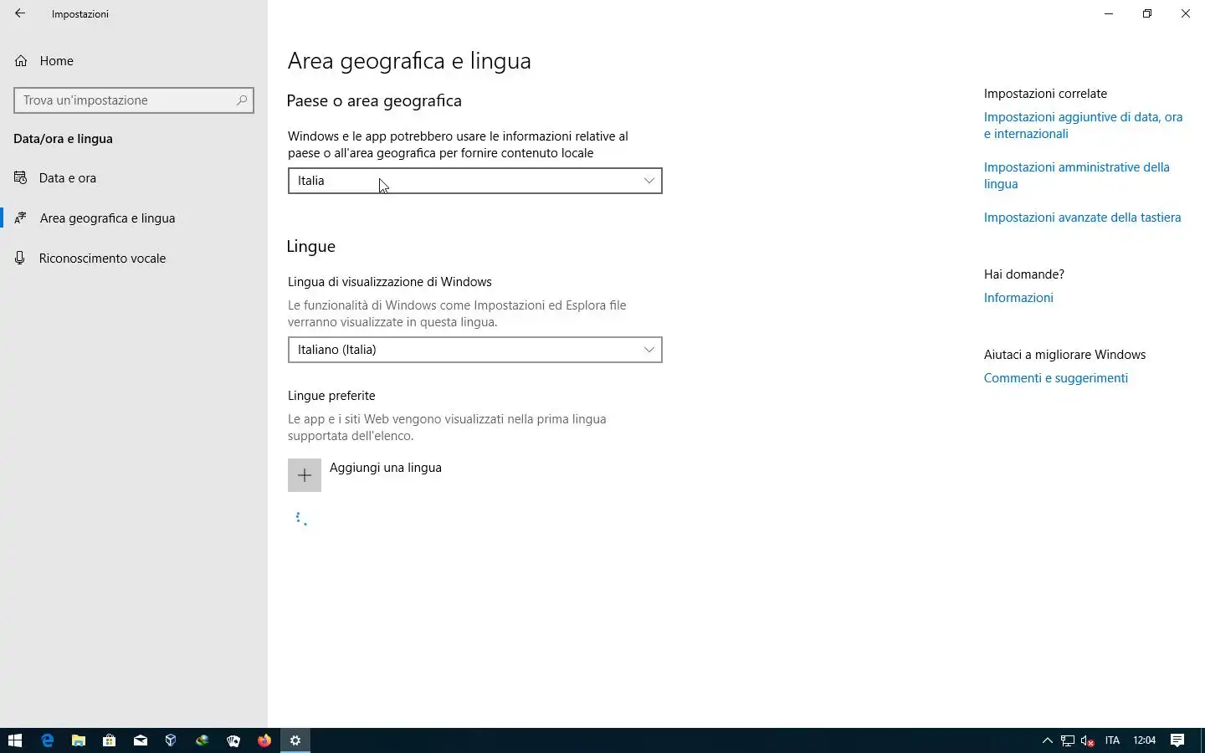
Task: Open the green globe download manager icon
Action: point(202,740)
